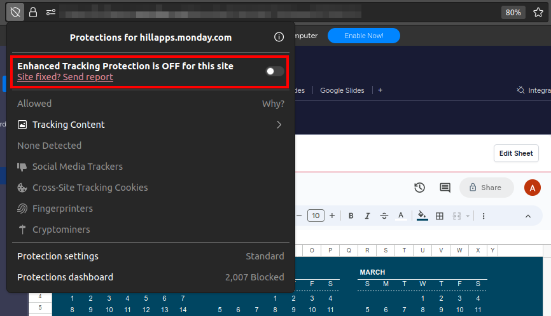
Task: Expand the Tracking Content chevron
Action: click(279, 125)
